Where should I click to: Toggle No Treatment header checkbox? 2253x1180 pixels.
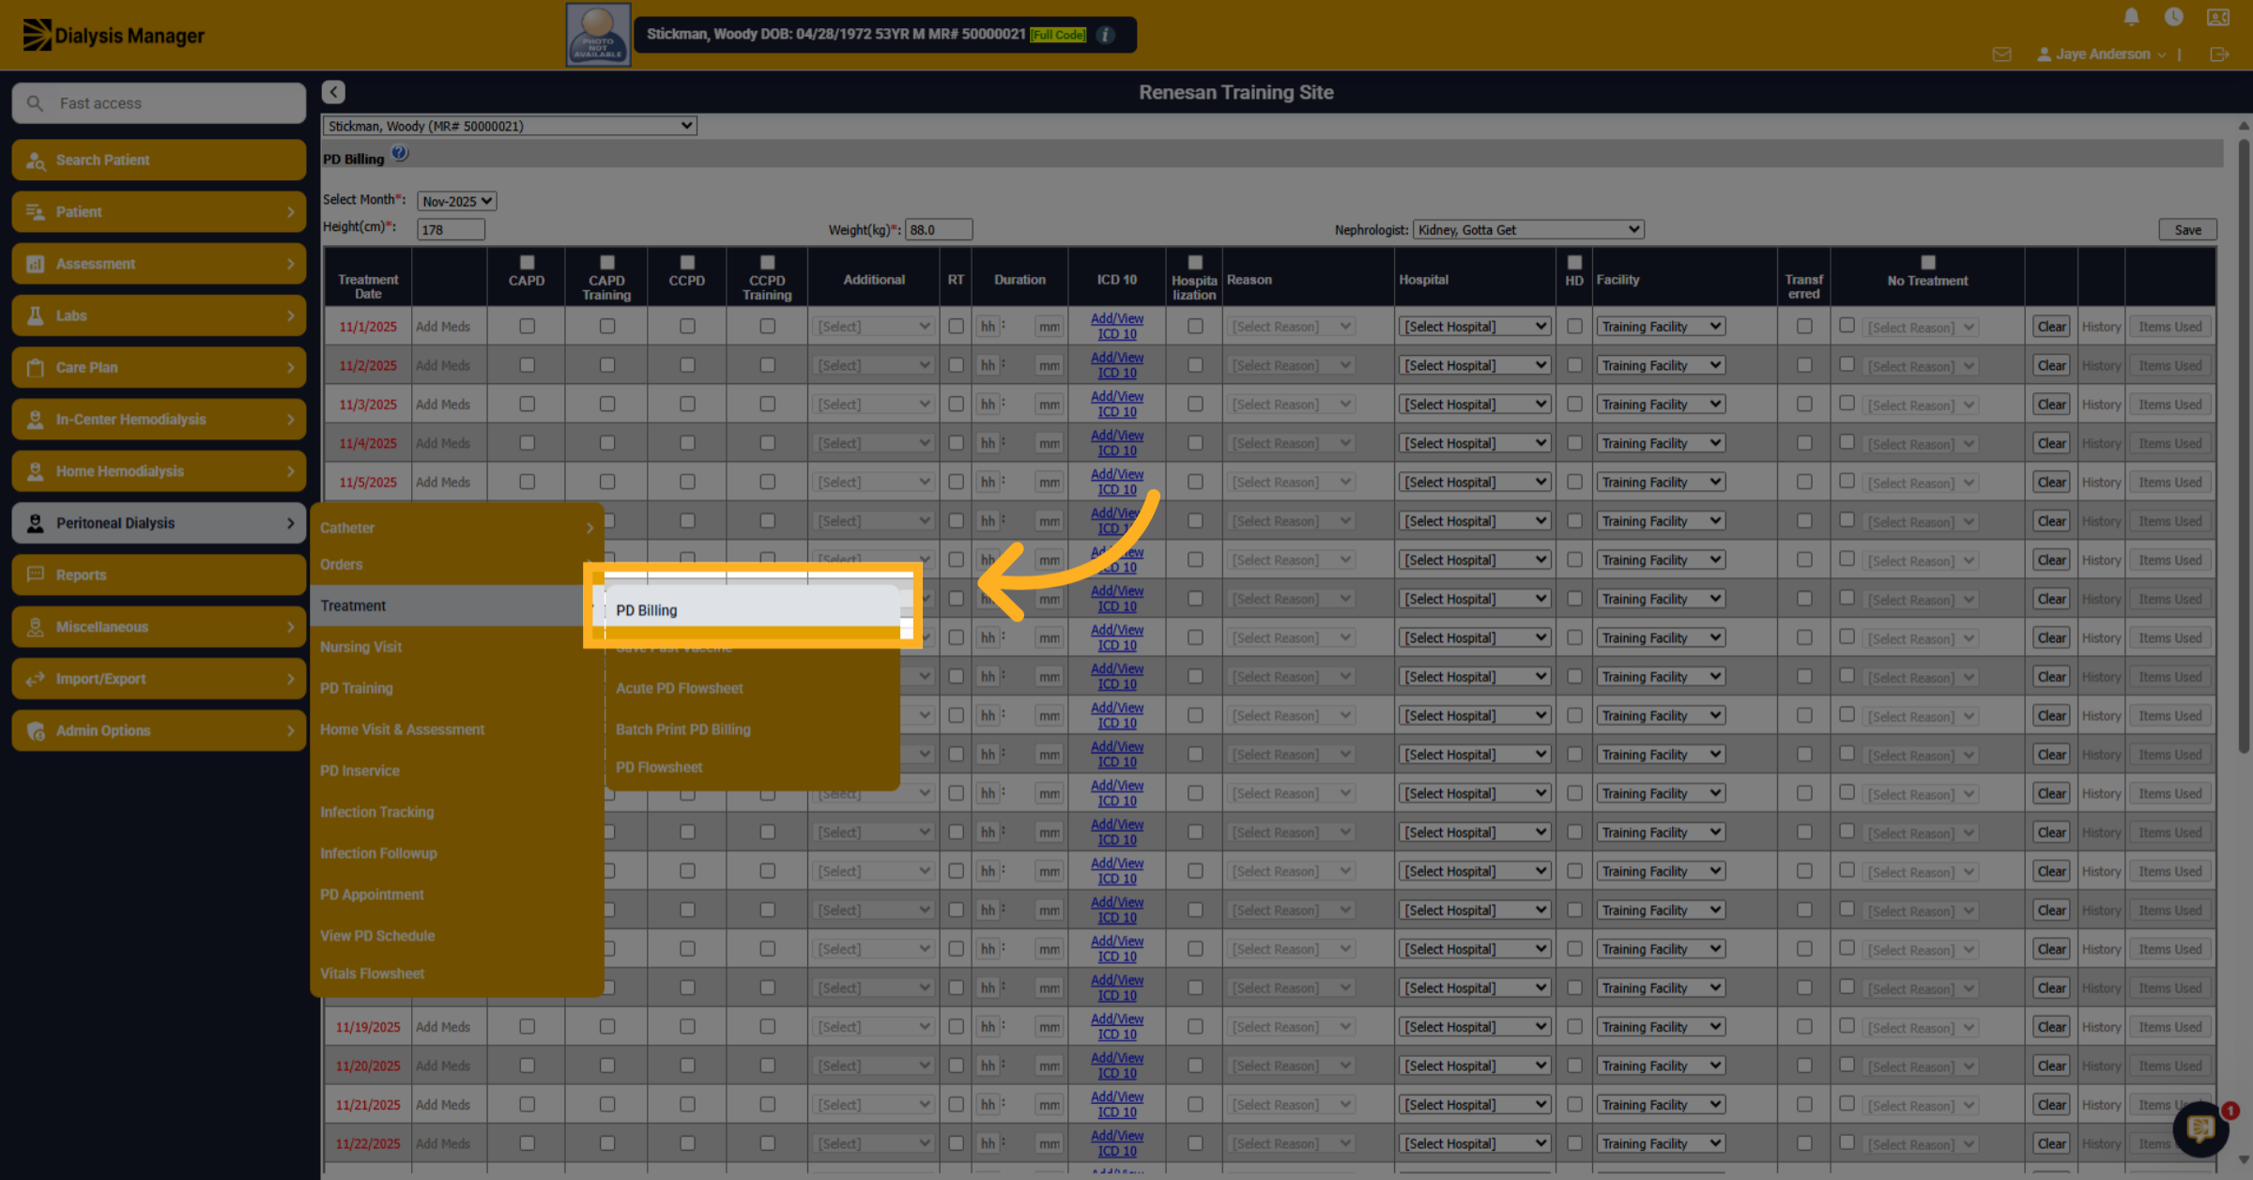tap(1928, 263)
